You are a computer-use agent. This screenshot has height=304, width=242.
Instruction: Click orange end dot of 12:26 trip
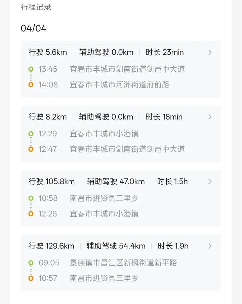click(31, 214)
